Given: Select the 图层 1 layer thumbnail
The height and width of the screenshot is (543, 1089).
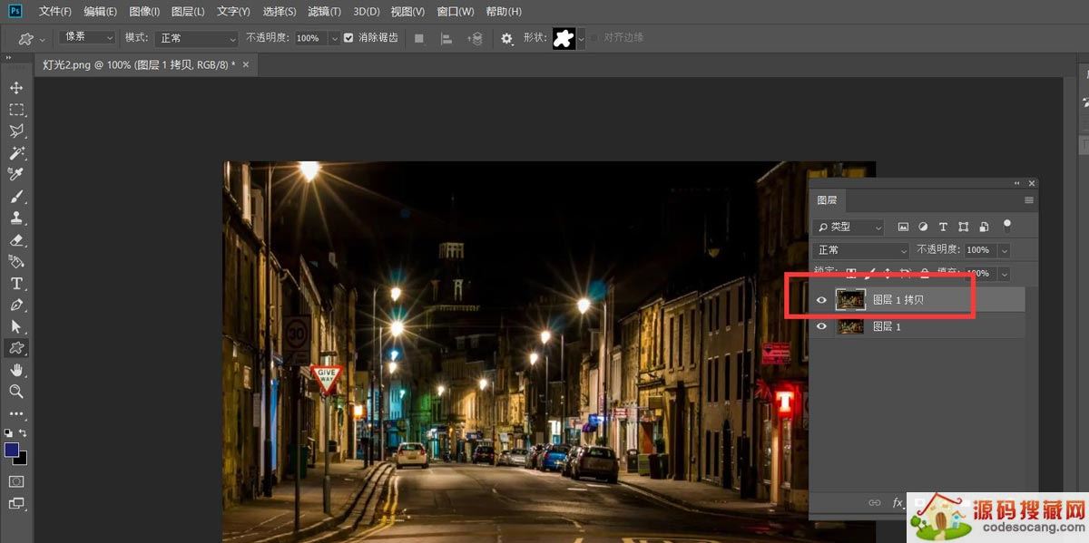Looking at the screenshot, I should [x=850, y=327].
